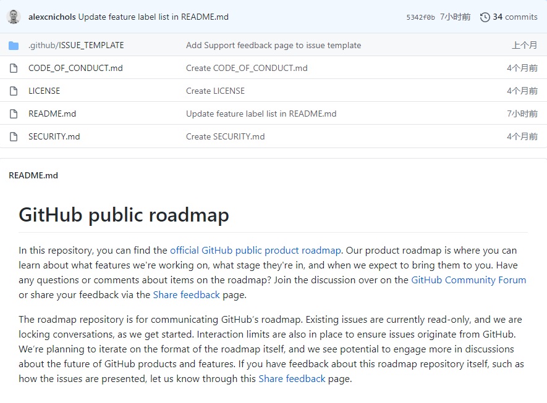Screen dimensions: 547x403
Task: Click '7小时前' timestamp for README.md row
Action: click(x=522, y=114)
